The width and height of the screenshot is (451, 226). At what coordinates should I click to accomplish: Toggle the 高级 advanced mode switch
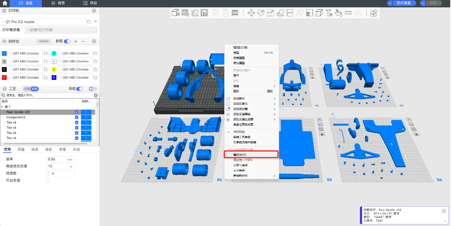coord(80,89)
